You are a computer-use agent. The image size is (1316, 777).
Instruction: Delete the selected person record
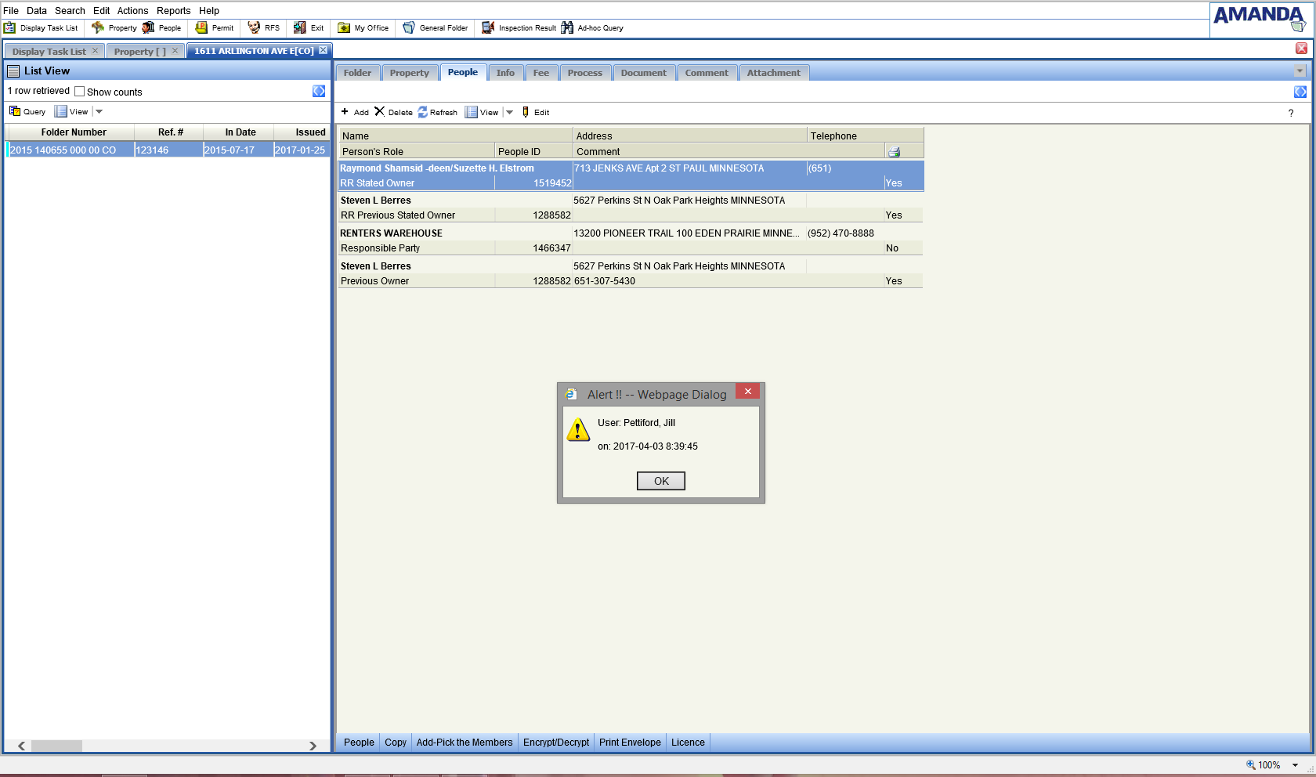pyautogui.click(x=380, y=112)
